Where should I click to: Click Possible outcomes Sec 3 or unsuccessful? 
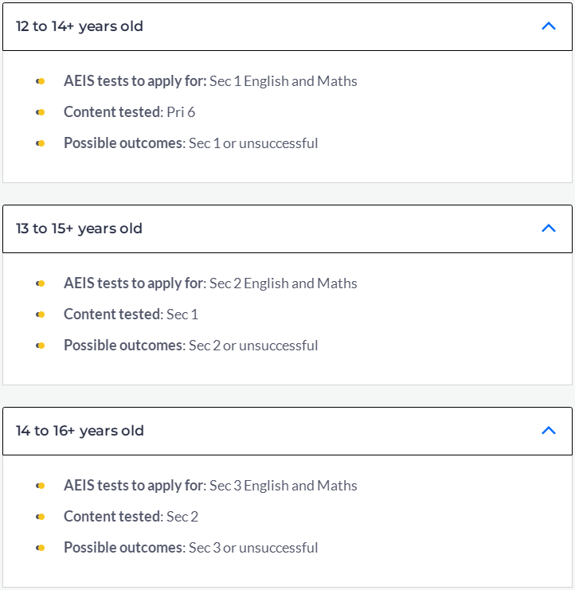[191, 548]
